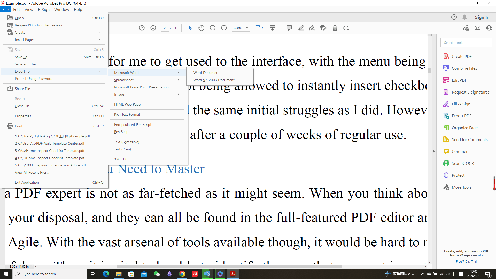
Task: Launch the Scan & OCR tool
Action: click(x=462, y=163)
